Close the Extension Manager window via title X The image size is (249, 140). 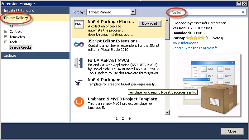[x=245, y=3]
